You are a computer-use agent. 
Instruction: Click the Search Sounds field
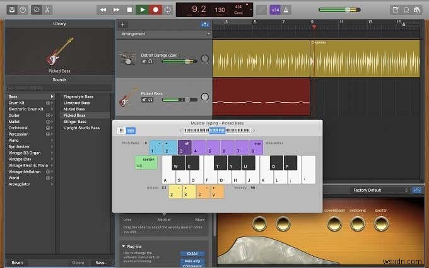pyautogui.click(x=59, y=88)
